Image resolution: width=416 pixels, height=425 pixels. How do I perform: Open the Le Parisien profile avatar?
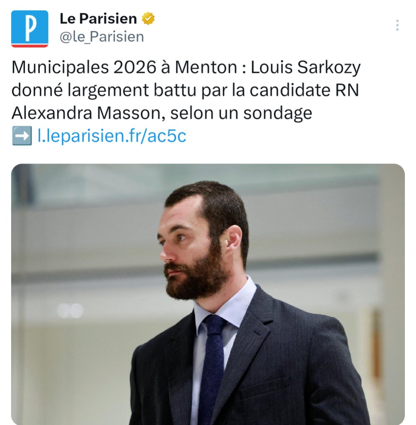coord(29,29)
